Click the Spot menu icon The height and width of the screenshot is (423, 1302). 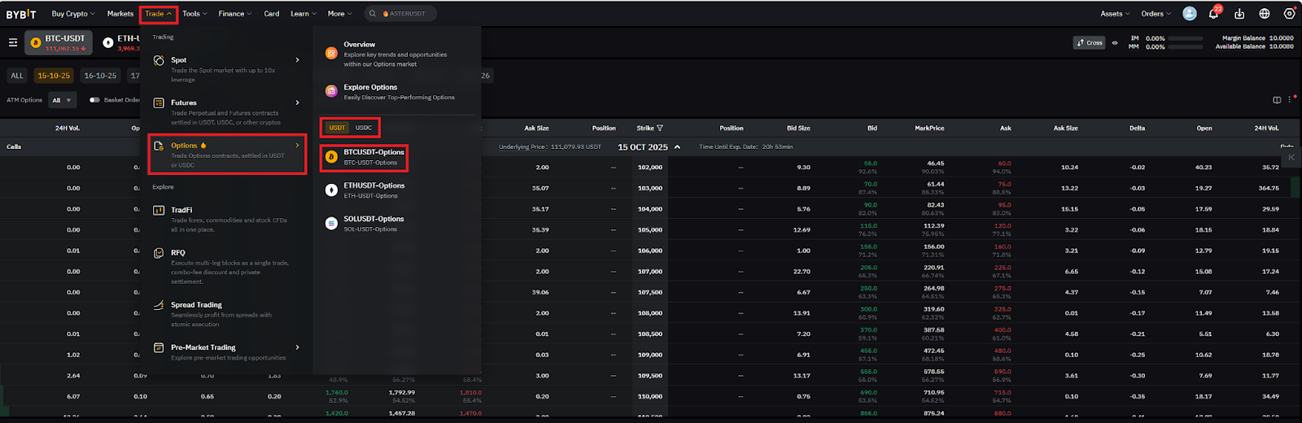tap(159, 60)
